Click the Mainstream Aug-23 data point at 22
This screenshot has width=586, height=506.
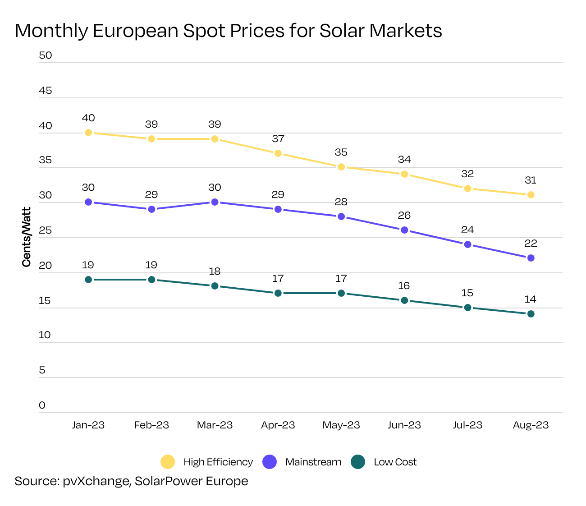point(531,258)
